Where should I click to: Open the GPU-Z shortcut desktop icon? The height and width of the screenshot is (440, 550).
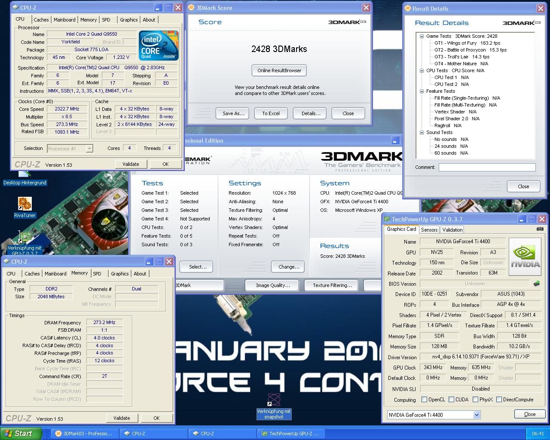[24, 243]
